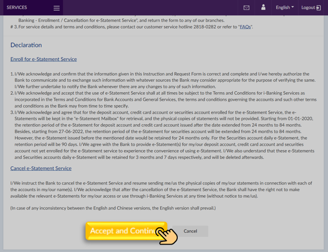
Task: Click the Logout button
Action: [311, 8]
